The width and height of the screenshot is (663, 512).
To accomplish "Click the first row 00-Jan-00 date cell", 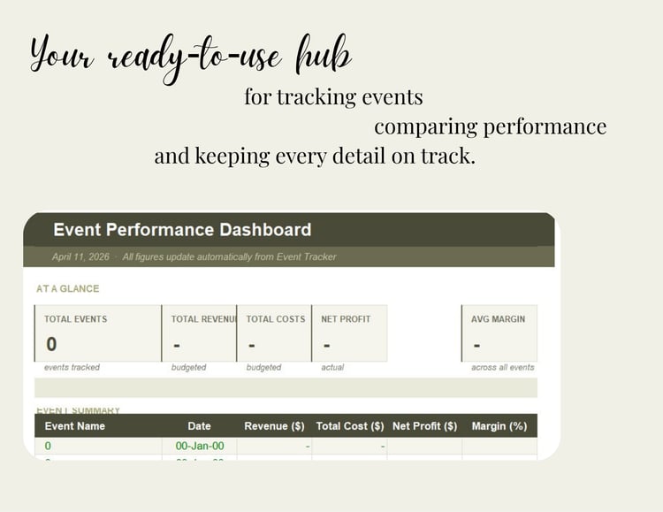I will [x=200, y=447].
